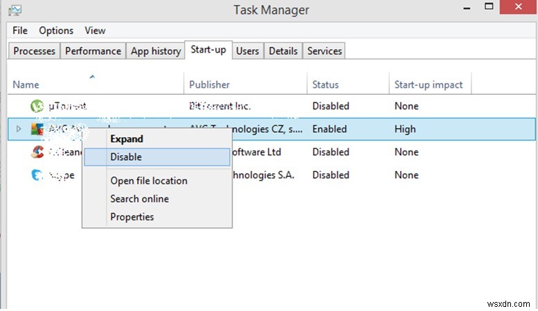Click None impact in the CCleaner row
The width and height of the screenshot is (538, 311).
406,152
